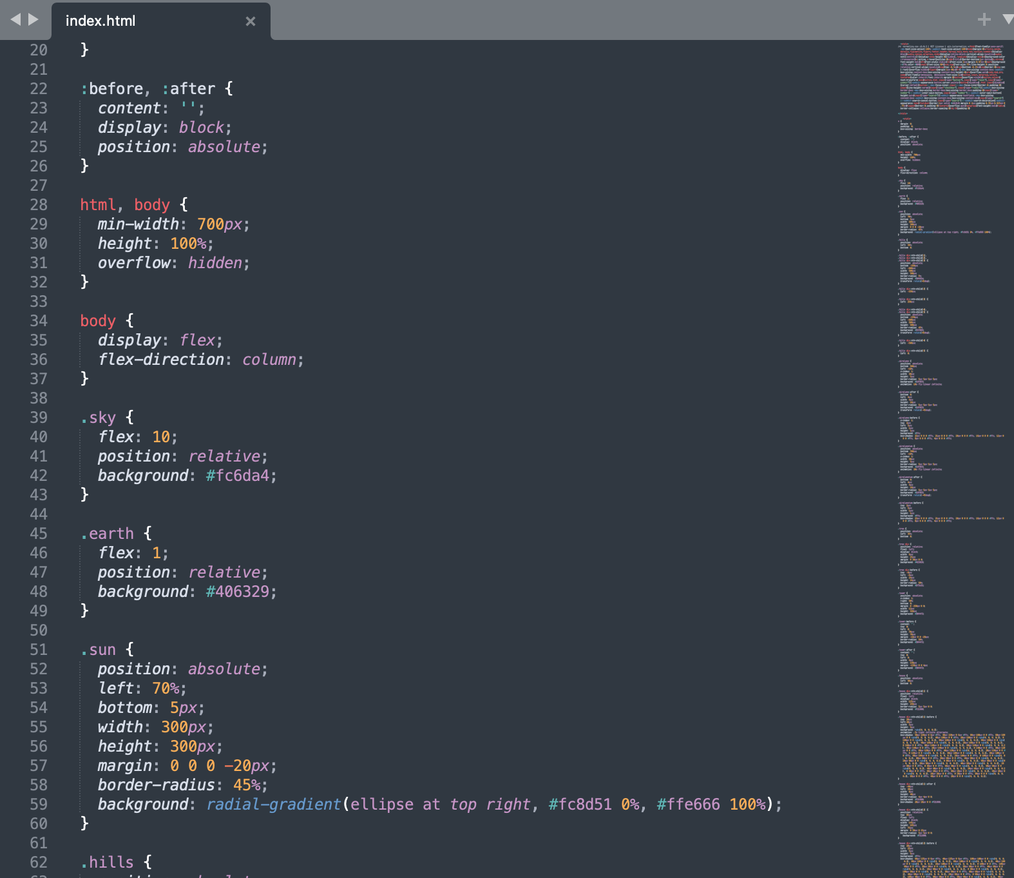Click the 'top right' gradient keyword
Viewport: 1014px width, 878px height.
pyautogui.click(x=490, y=805)
